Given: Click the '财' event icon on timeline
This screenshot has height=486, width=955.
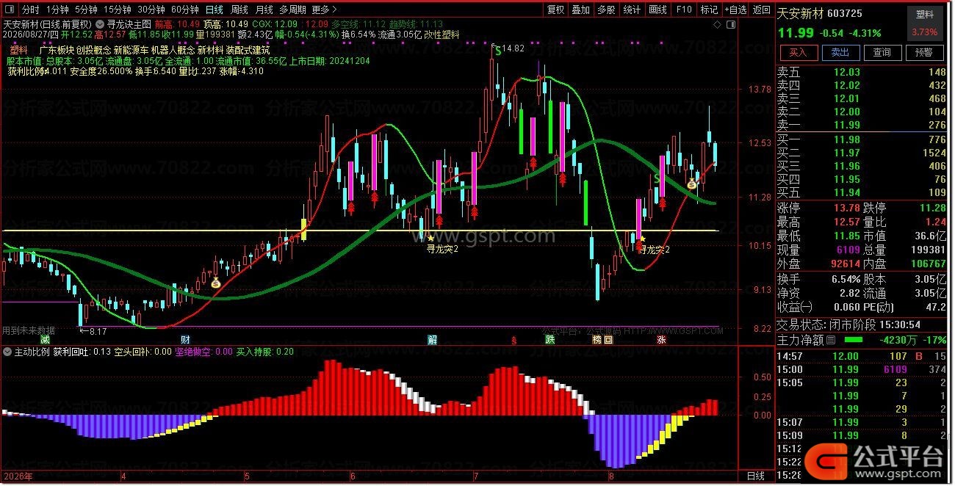Looking at the screenshot, I should (185, 340).
